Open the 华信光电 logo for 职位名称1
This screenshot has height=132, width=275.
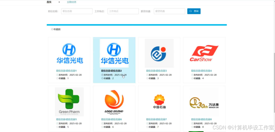(x=69, y=53)
